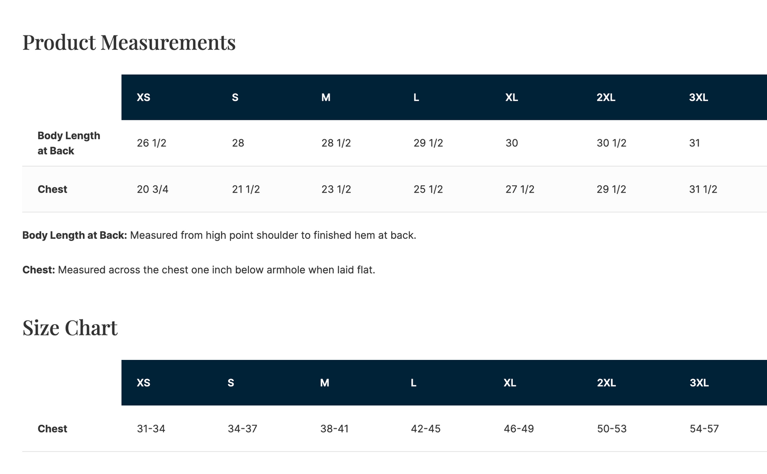Click the 38-41 chest range for size M
This screenshot has width=767, height=474.
pyautogui.click(x=334, y=429)
